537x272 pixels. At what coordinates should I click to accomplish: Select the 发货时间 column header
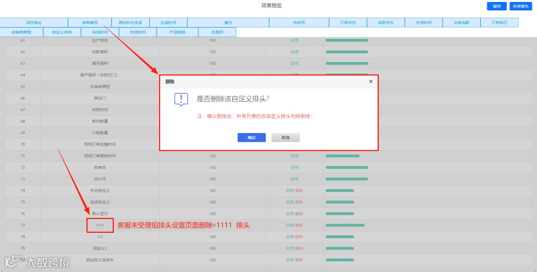[x=138, y=32]
